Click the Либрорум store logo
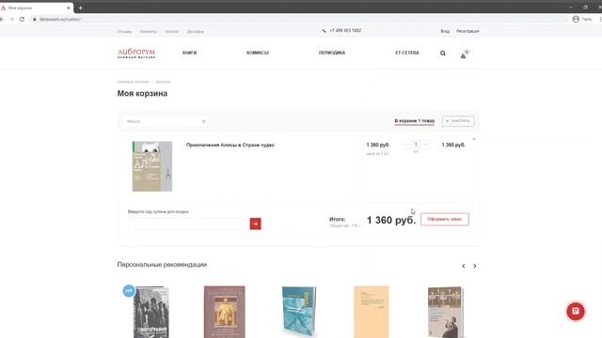The image size is (602, 338). click(136, 54)
